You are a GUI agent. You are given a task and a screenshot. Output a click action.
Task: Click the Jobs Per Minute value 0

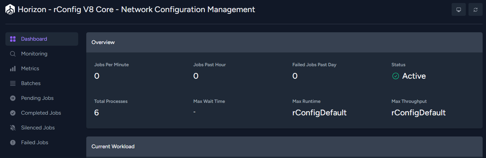tap(97, 76)
